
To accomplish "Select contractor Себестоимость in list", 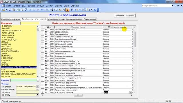I will (x=8, y=35).
